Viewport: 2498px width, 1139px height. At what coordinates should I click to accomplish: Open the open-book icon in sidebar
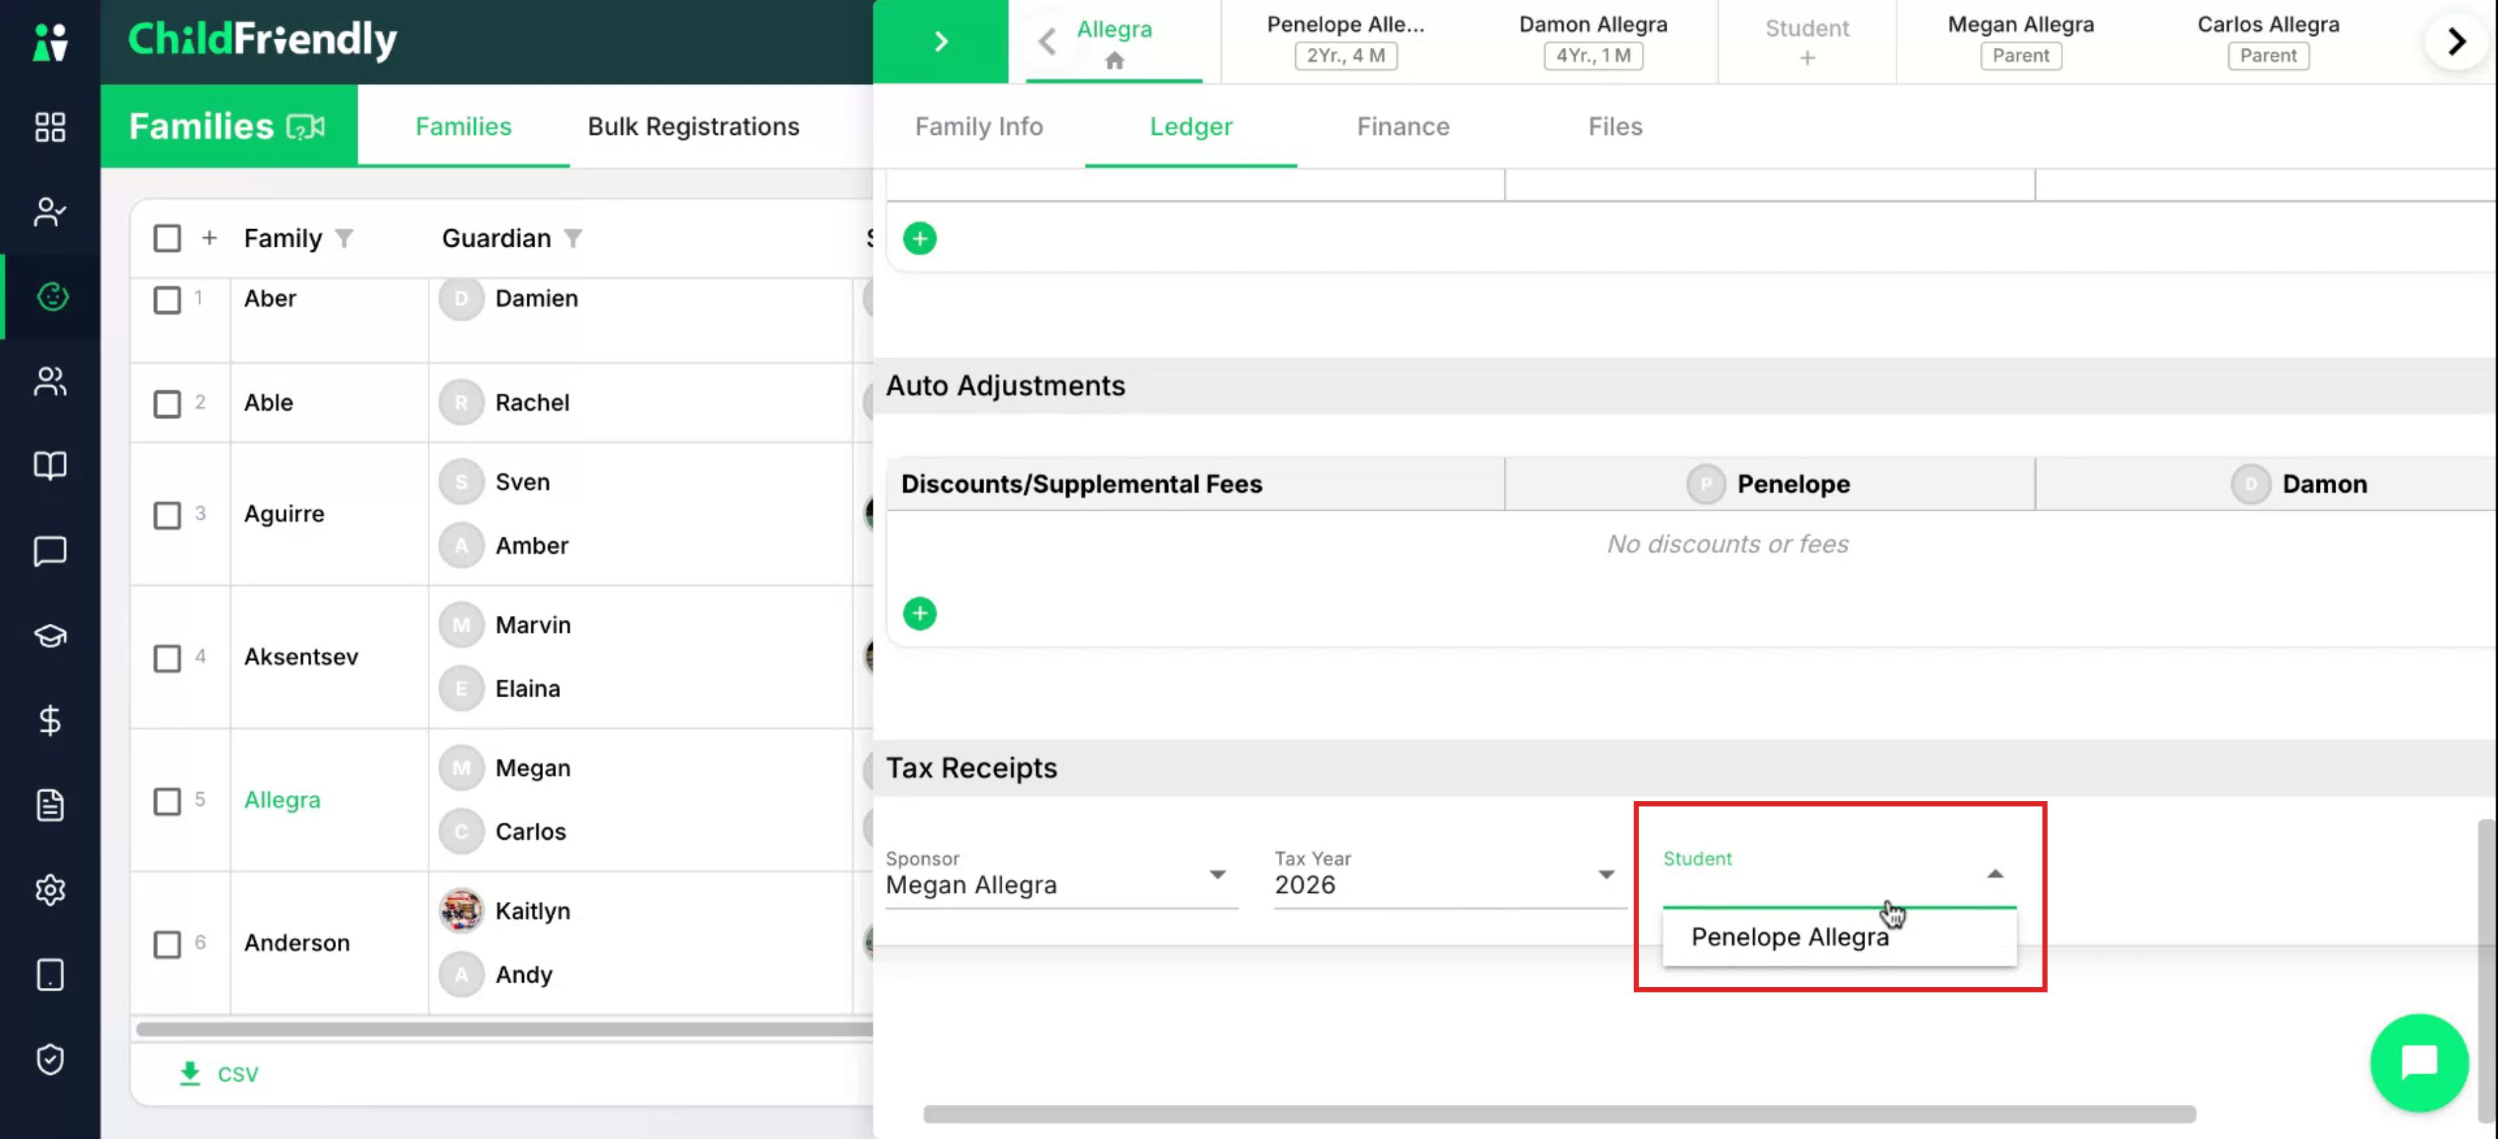(x=49, y=466)
